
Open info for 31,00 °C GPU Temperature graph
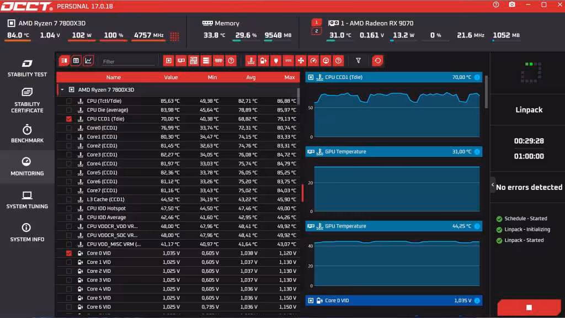pyautogui.click(x=477, y=152)
